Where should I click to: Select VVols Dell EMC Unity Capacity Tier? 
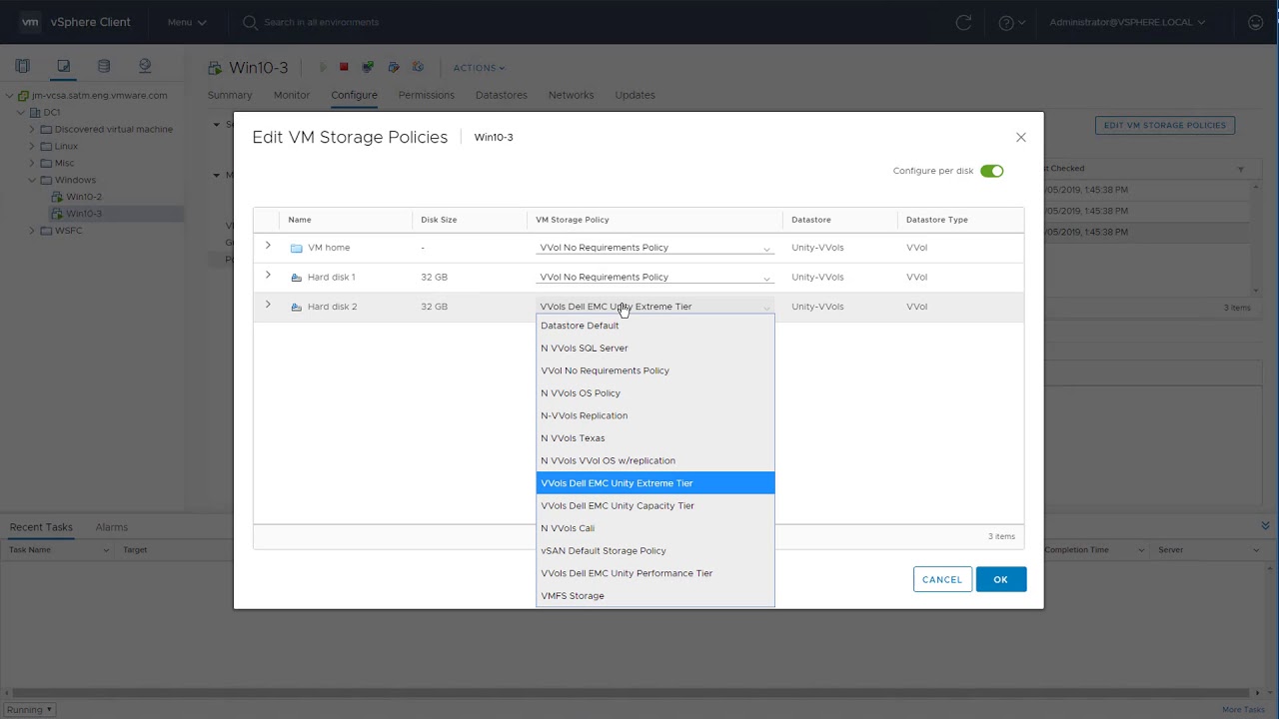tap(618, 505)
